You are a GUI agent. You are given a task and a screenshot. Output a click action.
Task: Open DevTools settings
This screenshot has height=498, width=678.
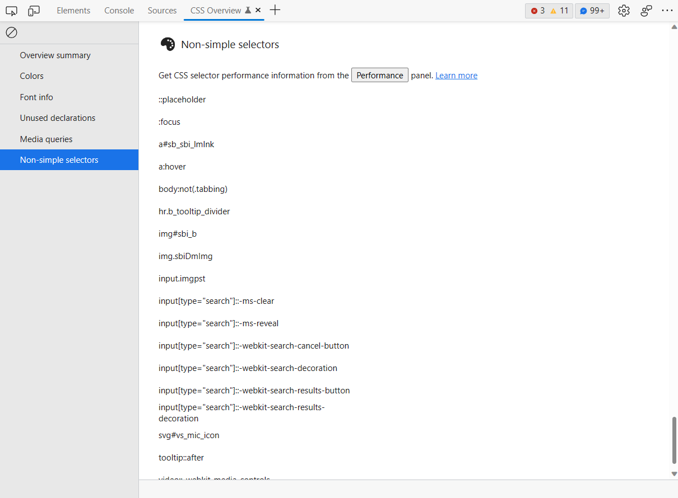point(624,10)
